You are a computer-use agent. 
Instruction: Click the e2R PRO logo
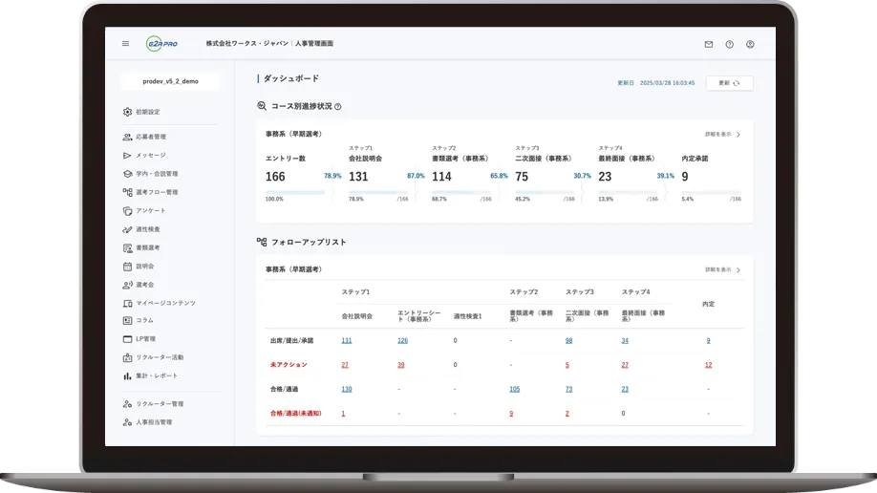162,44
